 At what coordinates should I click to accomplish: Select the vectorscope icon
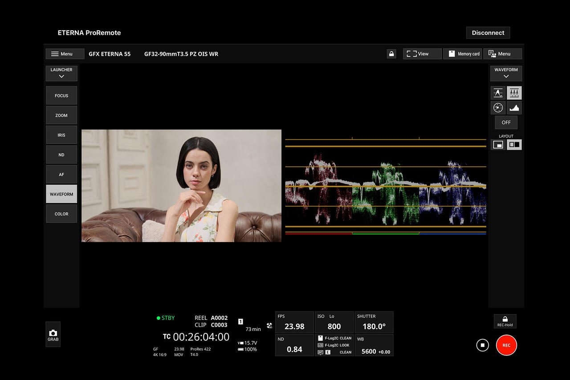[x=498, y=108]
